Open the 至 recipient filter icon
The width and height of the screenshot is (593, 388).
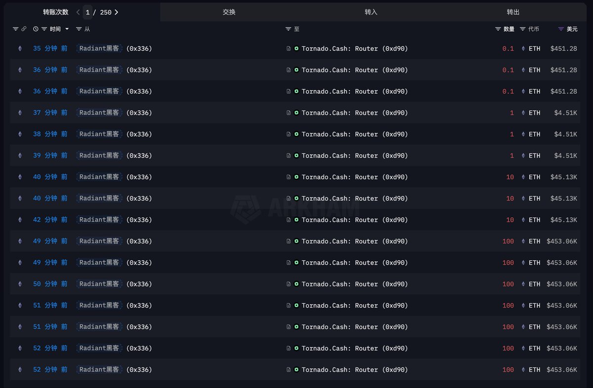[x=289, y=29]
